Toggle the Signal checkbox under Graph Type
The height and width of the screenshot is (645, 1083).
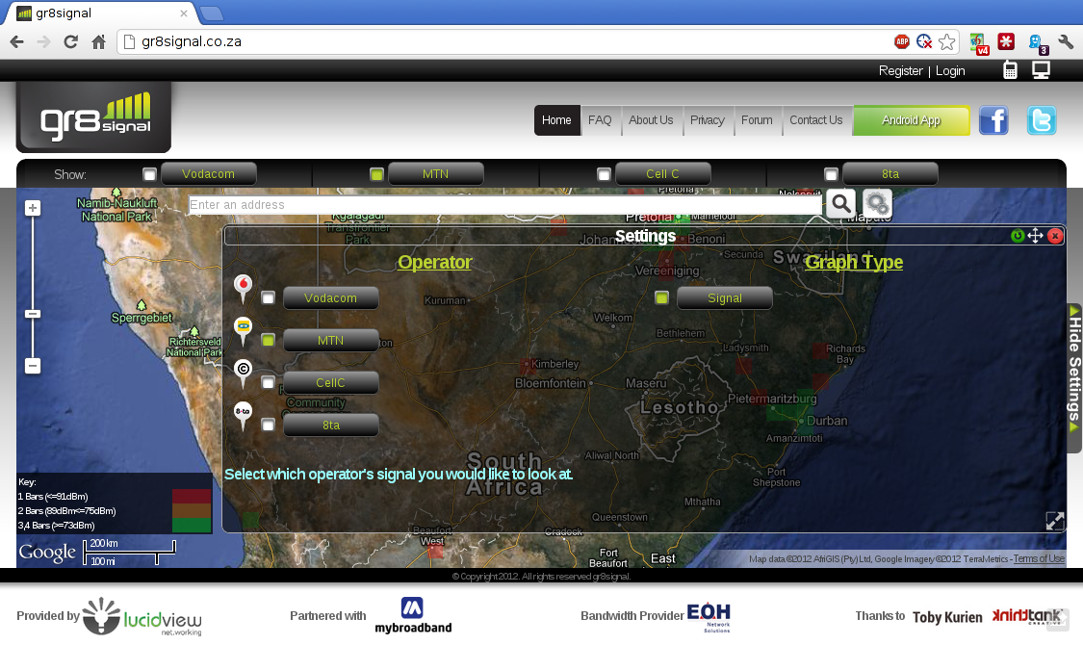pos(661,298)
